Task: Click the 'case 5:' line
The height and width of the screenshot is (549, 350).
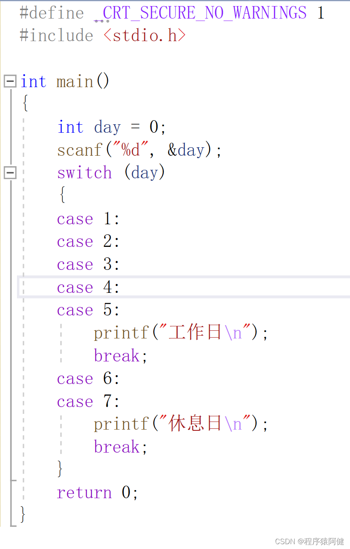Action: click(88, 310)
